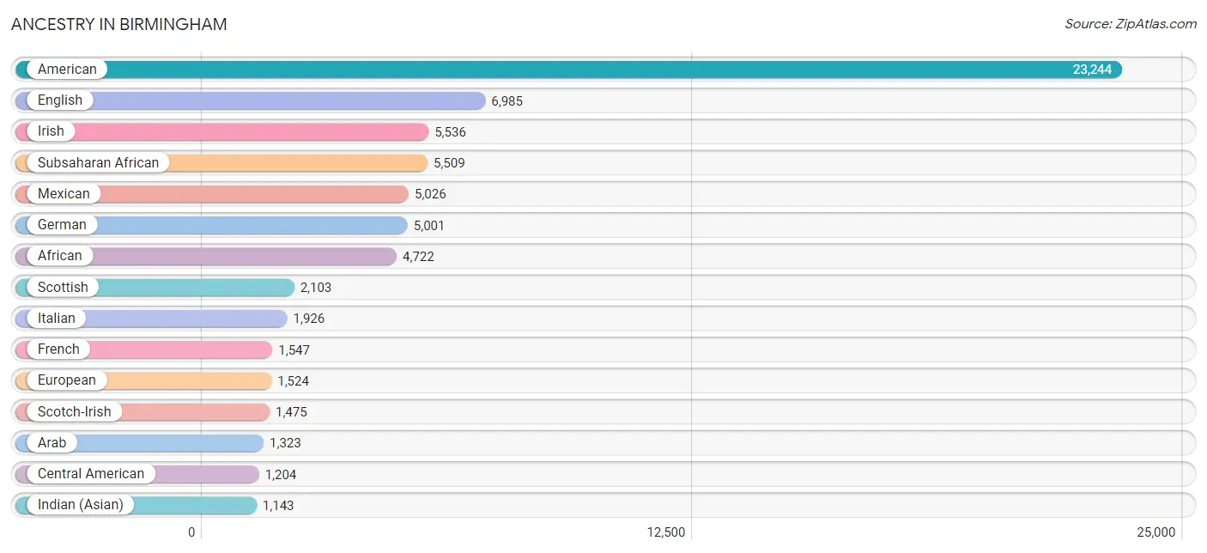Select the English ancestry label
This screenshot has width=1207, height=553.
(60, 100)
